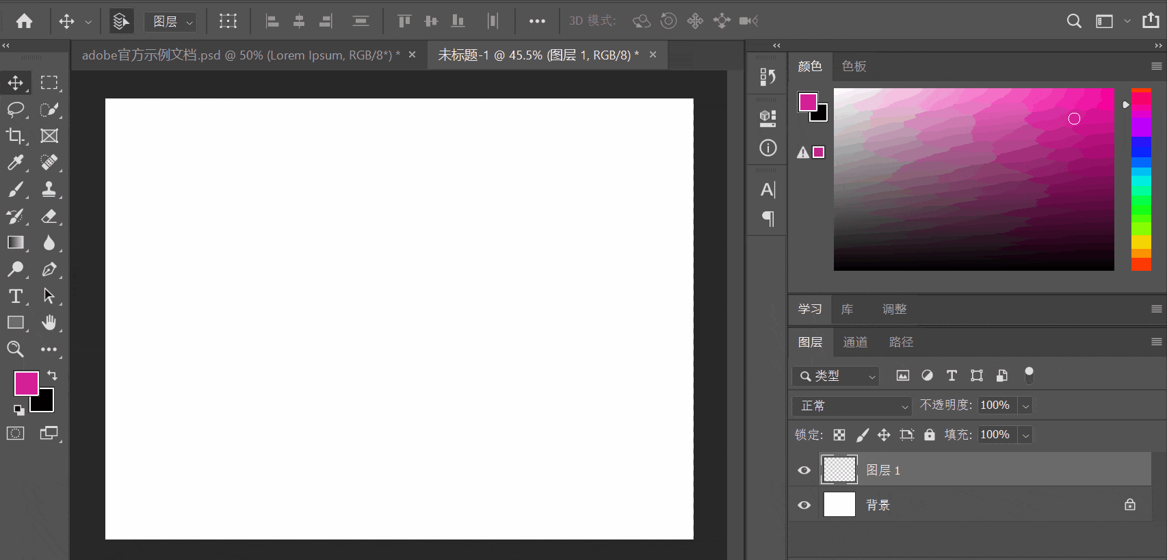Viewport: 1167px width, 560px height.
Task: Open more align options three dots
Action: point(537,21)
